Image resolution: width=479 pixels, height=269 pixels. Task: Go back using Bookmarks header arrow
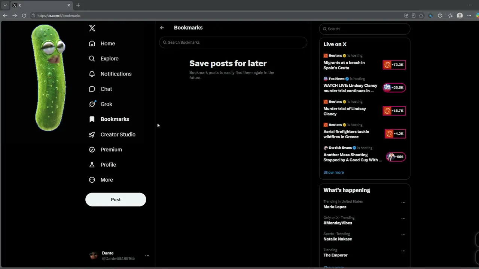click(162, 28)
